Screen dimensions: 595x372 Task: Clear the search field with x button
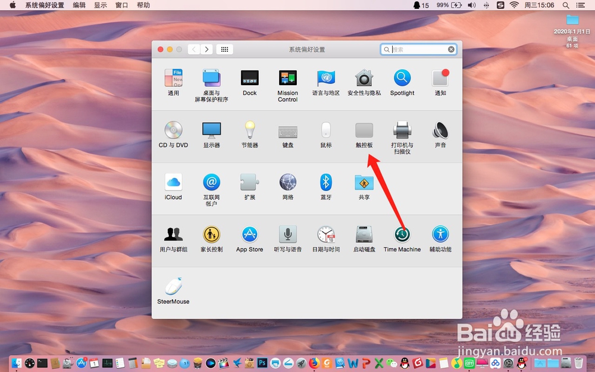[x=451, y=49]
